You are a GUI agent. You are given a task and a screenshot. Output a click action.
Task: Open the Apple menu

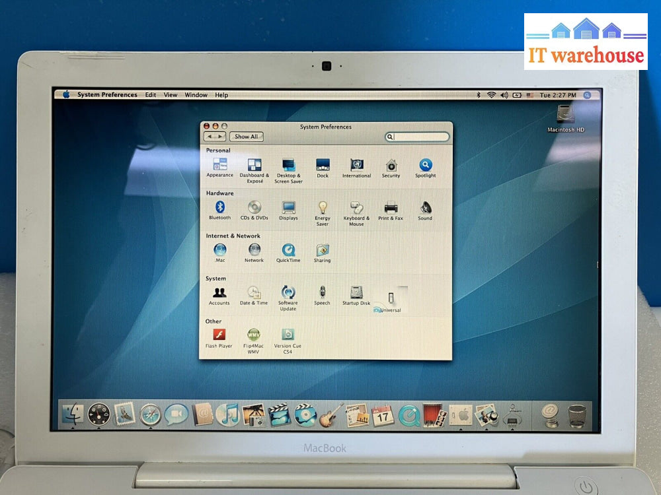click(x=66, y=94)
